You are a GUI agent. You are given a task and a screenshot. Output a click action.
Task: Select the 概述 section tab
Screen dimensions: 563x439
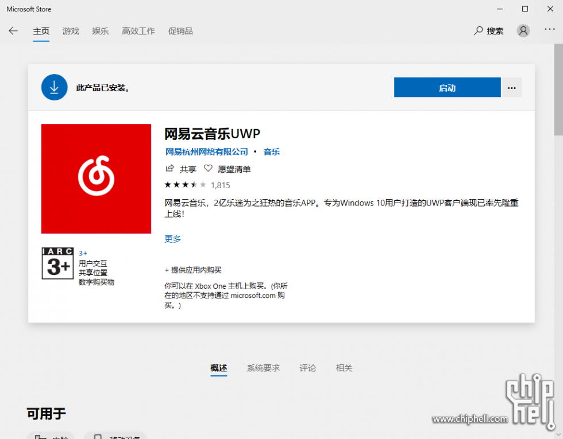click(x=219, y=368)
